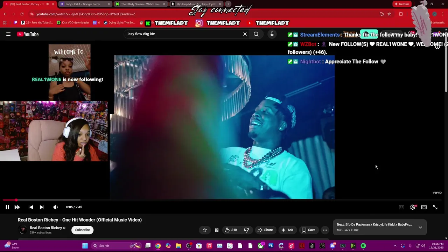Click the Ask button
Screen dimensions: 448x252
(x=287, y=230)
